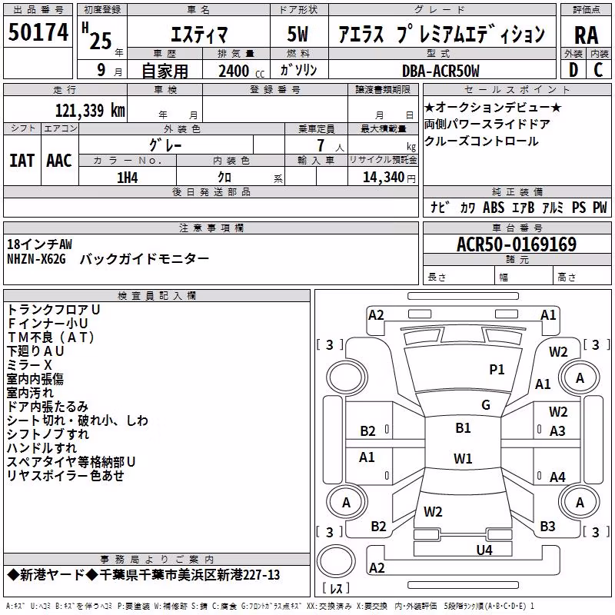Select inspector note スペアタイヤ等格納部U
Image resolution: width=615 pixels, height=615 pixels.
pos(71,462)
